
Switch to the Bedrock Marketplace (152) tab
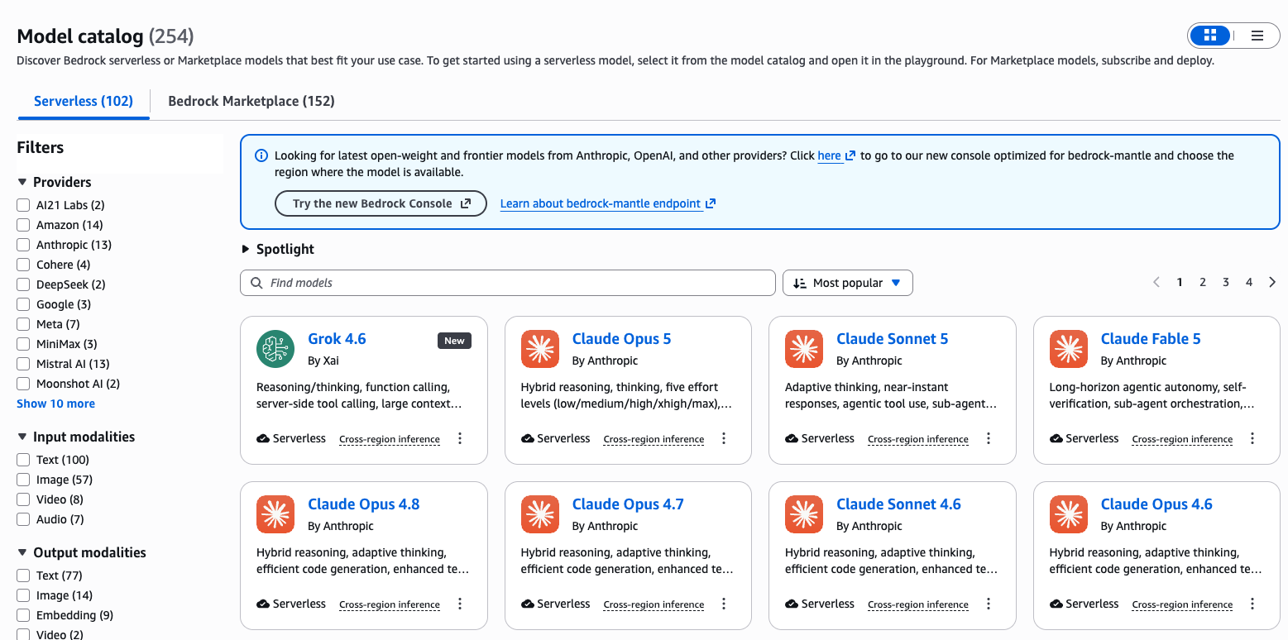[x=251, y=101]
